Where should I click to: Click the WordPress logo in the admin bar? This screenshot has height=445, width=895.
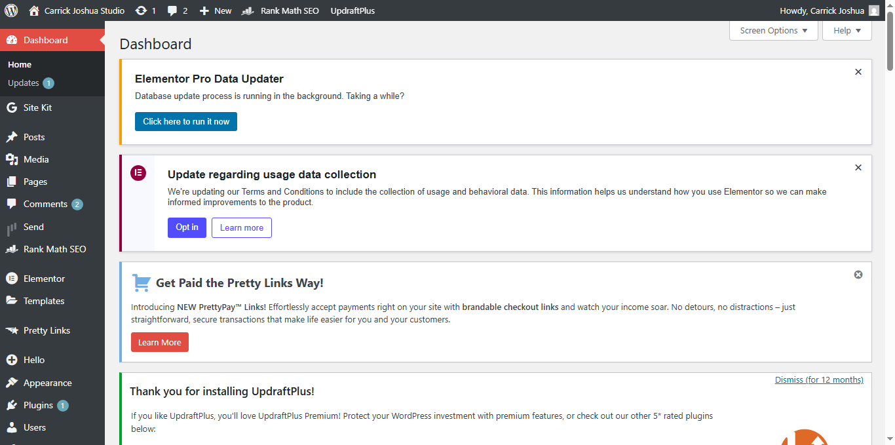(10, 10)
